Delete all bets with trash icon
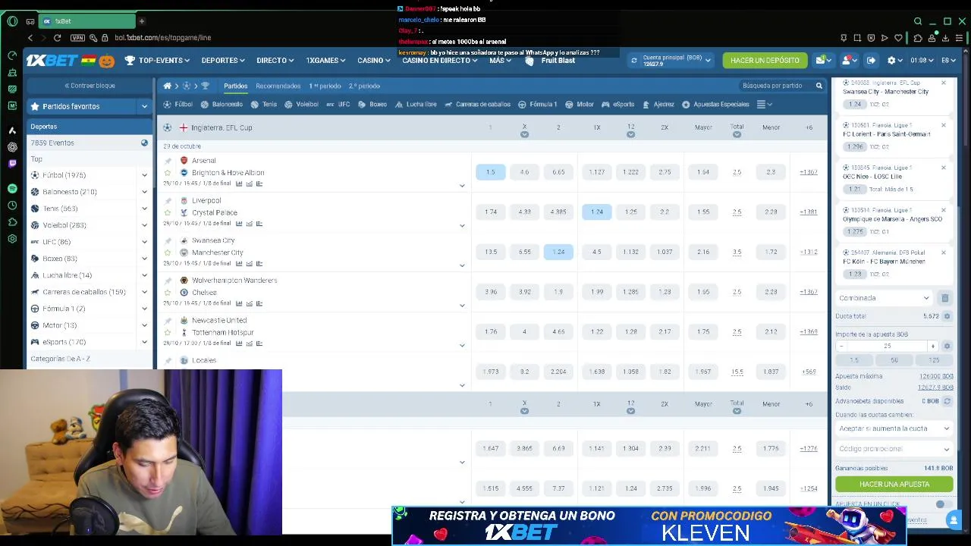 [x=944, y=298]
